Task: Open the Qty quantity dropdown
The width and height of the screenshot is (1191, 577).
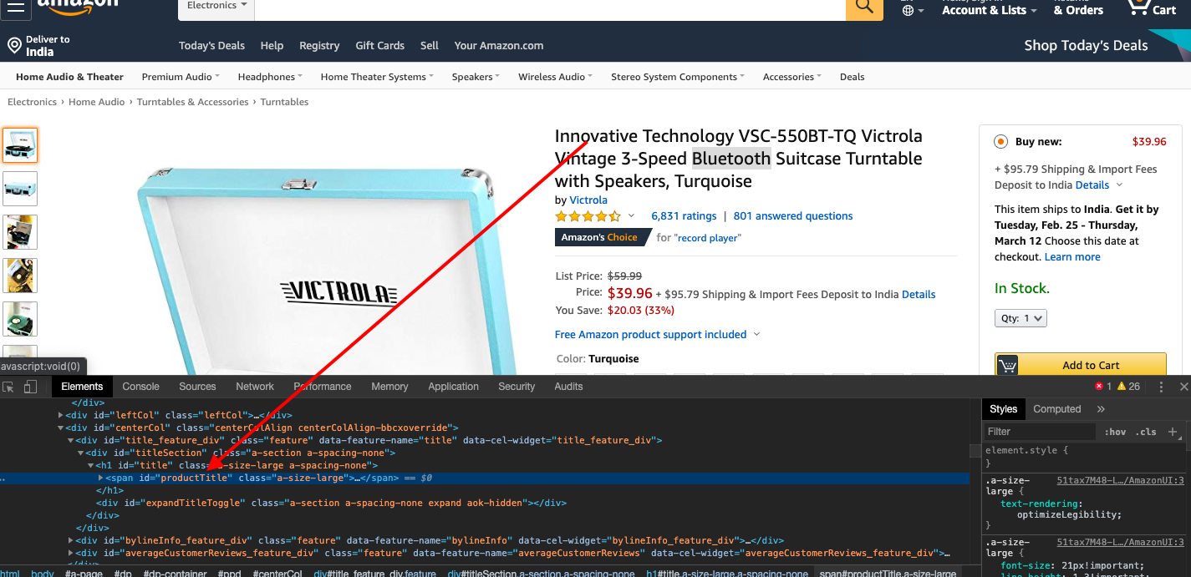Action: coord(1020,317)
